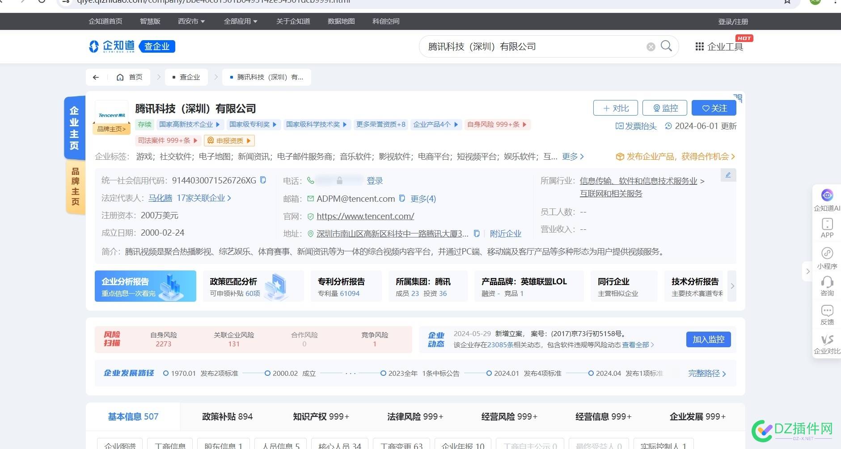Click the 企知道 logo
841x449 pixels.
pos(112,46)
